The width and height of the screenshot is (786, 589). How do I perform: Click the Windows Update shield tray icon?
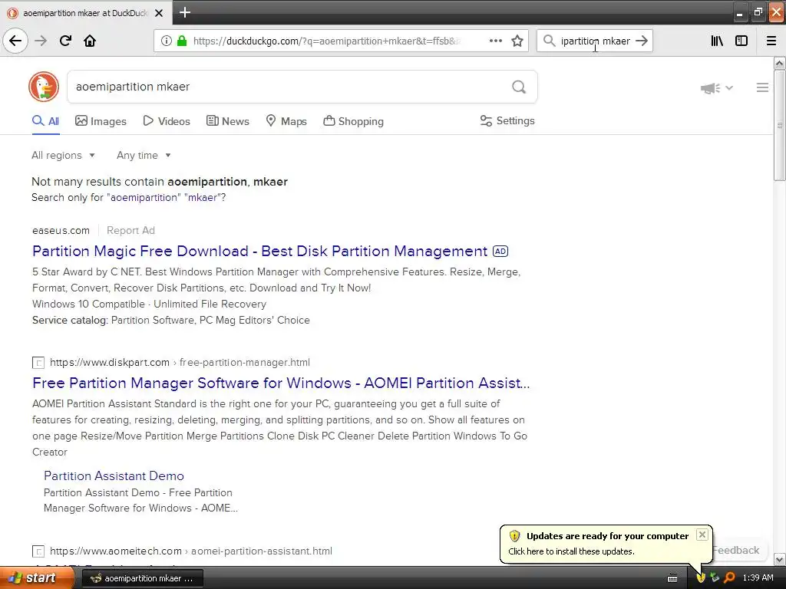pos(701,578)
